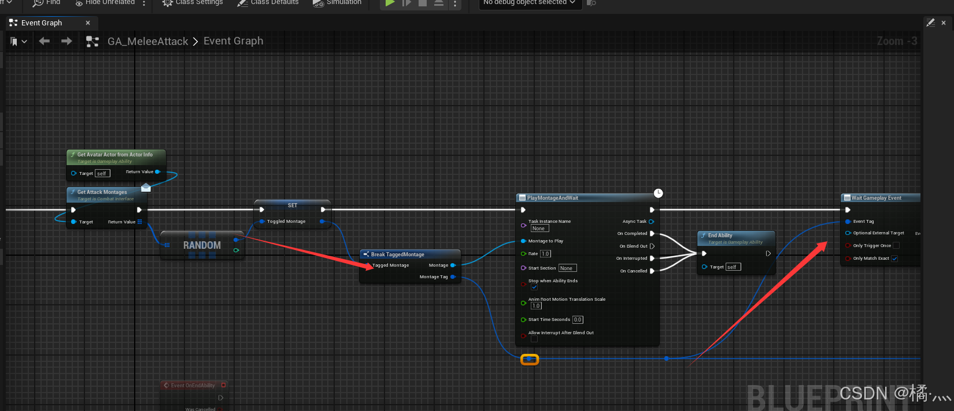The width and height of the screenshot is (954, 411).
Task: Click the Eject button in play controls
Action: 439,3
